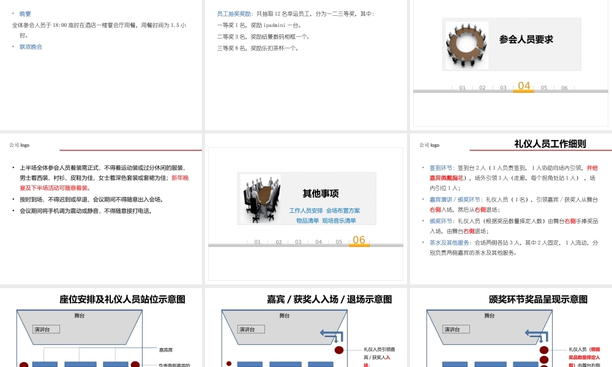Click the 嘉宾演讲 / 颁奖环节 blue label

click(455, 199)
